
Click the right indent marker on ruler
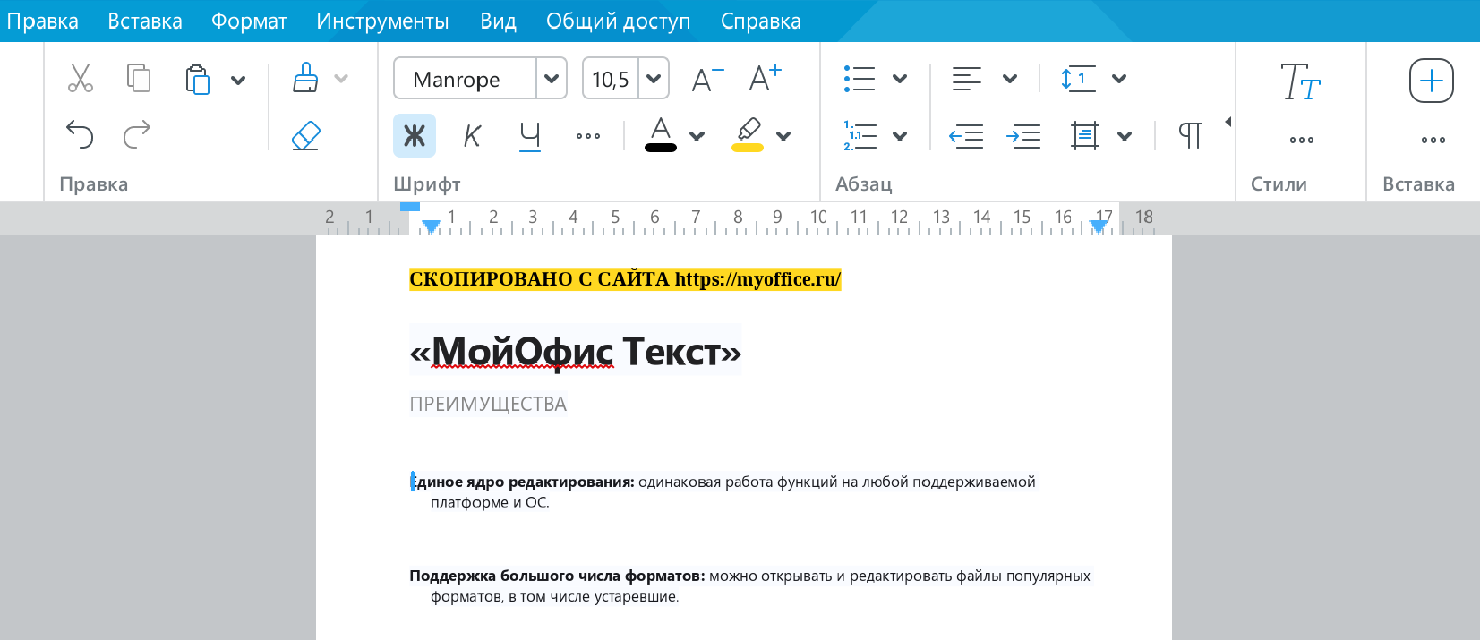click(x=1099, y=226)
